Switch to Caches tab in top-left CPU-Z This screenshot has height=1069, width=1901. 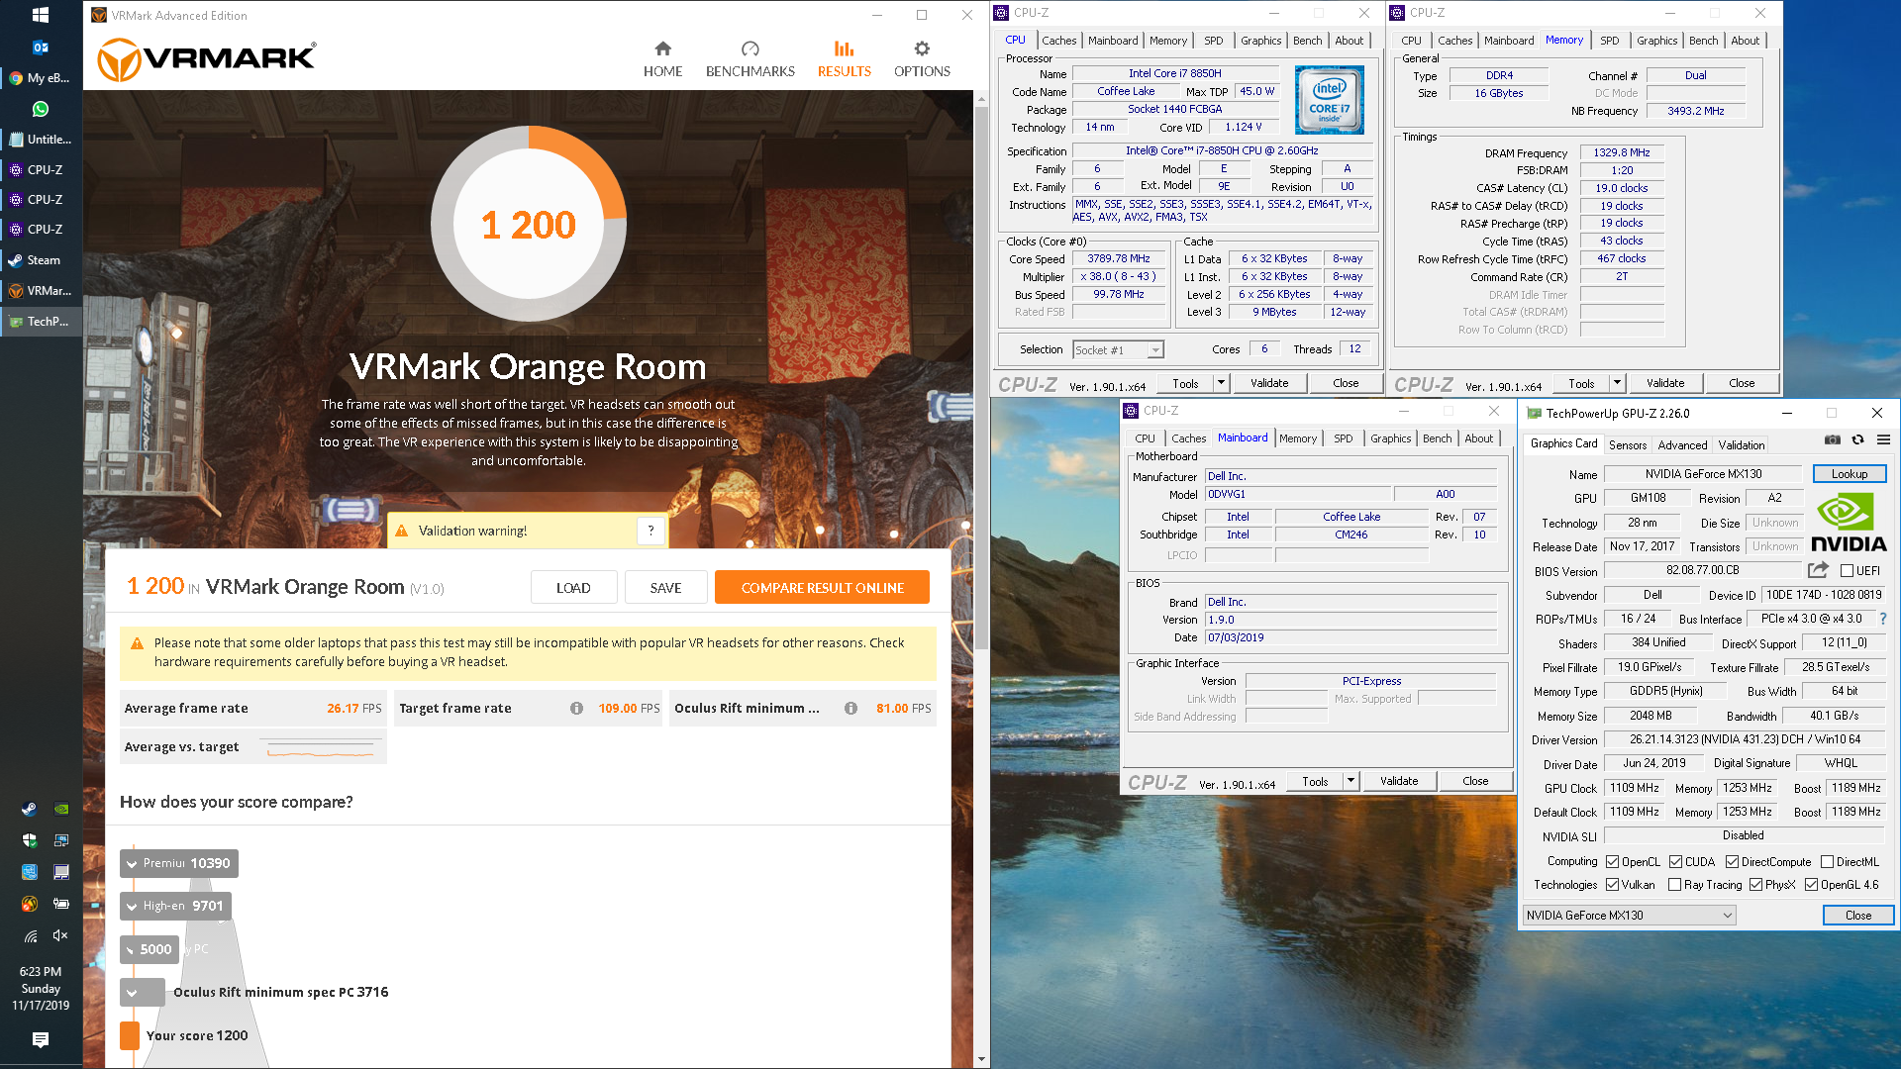pos(1058,41)
